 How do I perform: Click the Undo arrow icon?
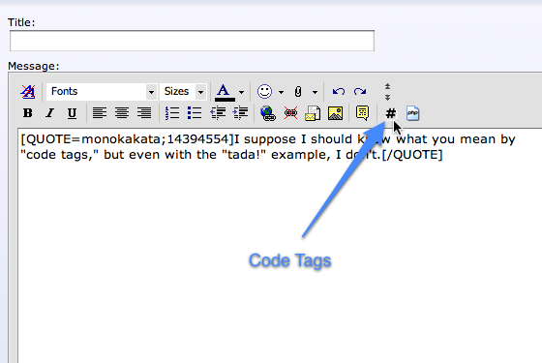pyautogui.click(x=339, y=92)
